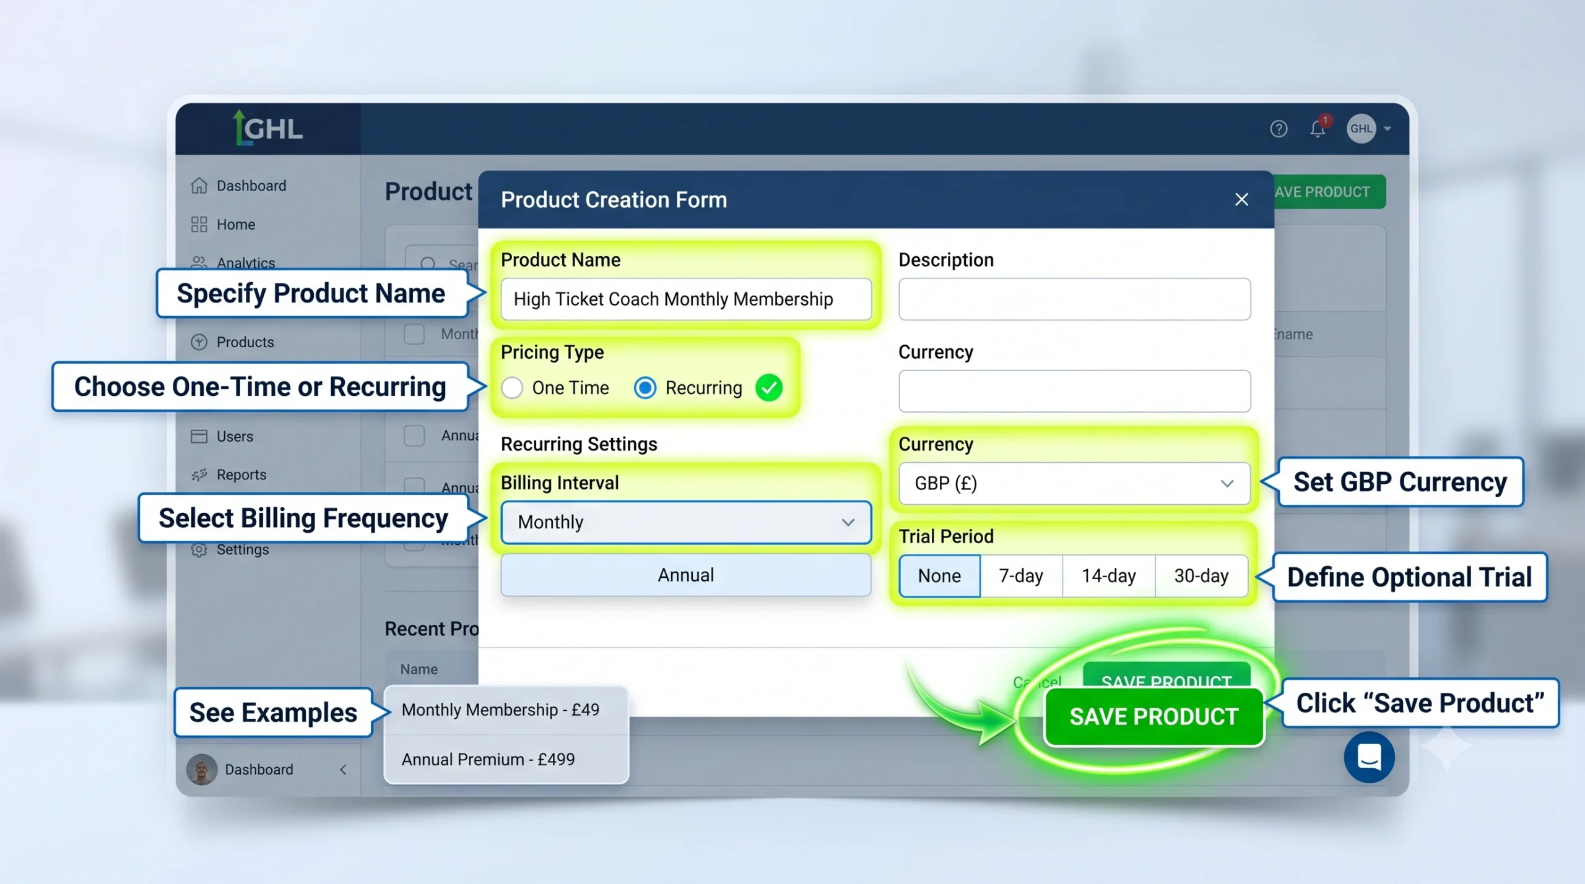The height and width of the screenshot is (884, 1585).
Task: Click the Home grid icon in sidebar
Action: pyautogui.click(x=199, y=224)
